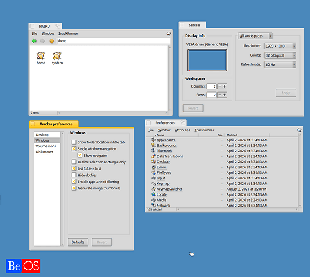Click the Media preference icon
This screenshot has height=277, width=310.
click(154, 200)
